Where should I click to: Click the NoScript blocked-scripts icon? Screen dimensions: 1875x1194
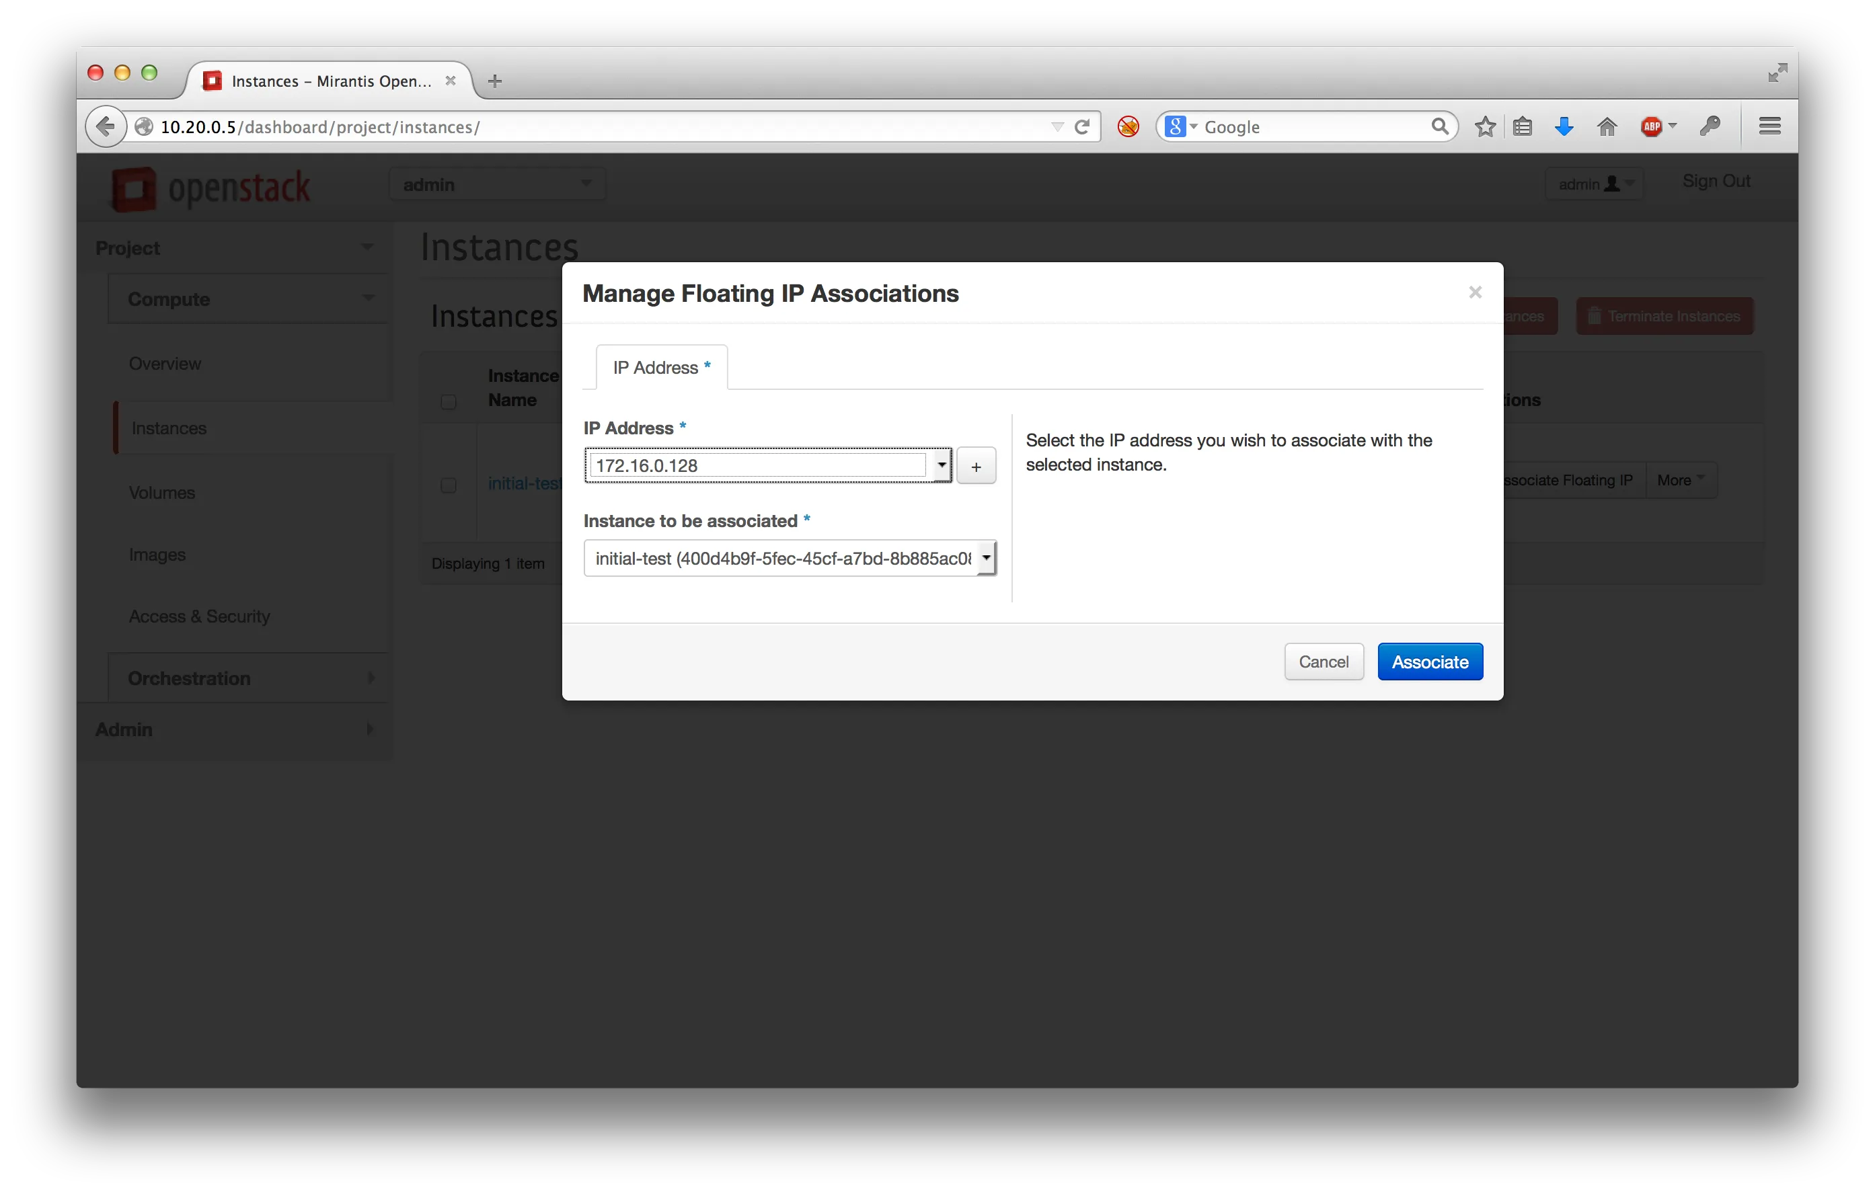pyautogui.click(x=1128, y=126)
